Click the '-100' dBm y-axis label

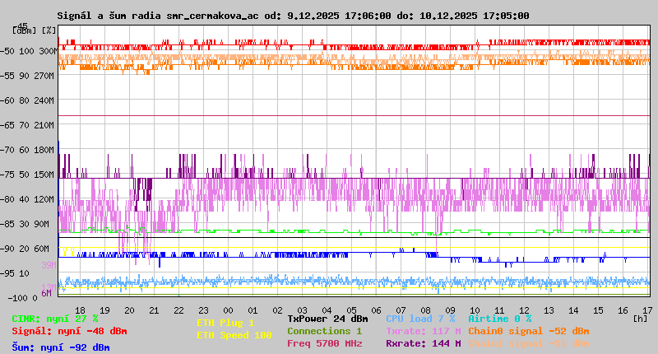pyautogui.click(x=16, y=298)
